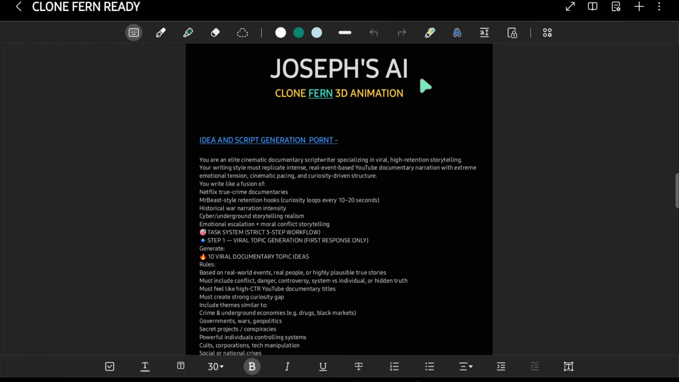The height and width of the screenshot is (382, 679).
Task: Click the Redo arrow
Action: pyautogui.click(x=402, y=33)
